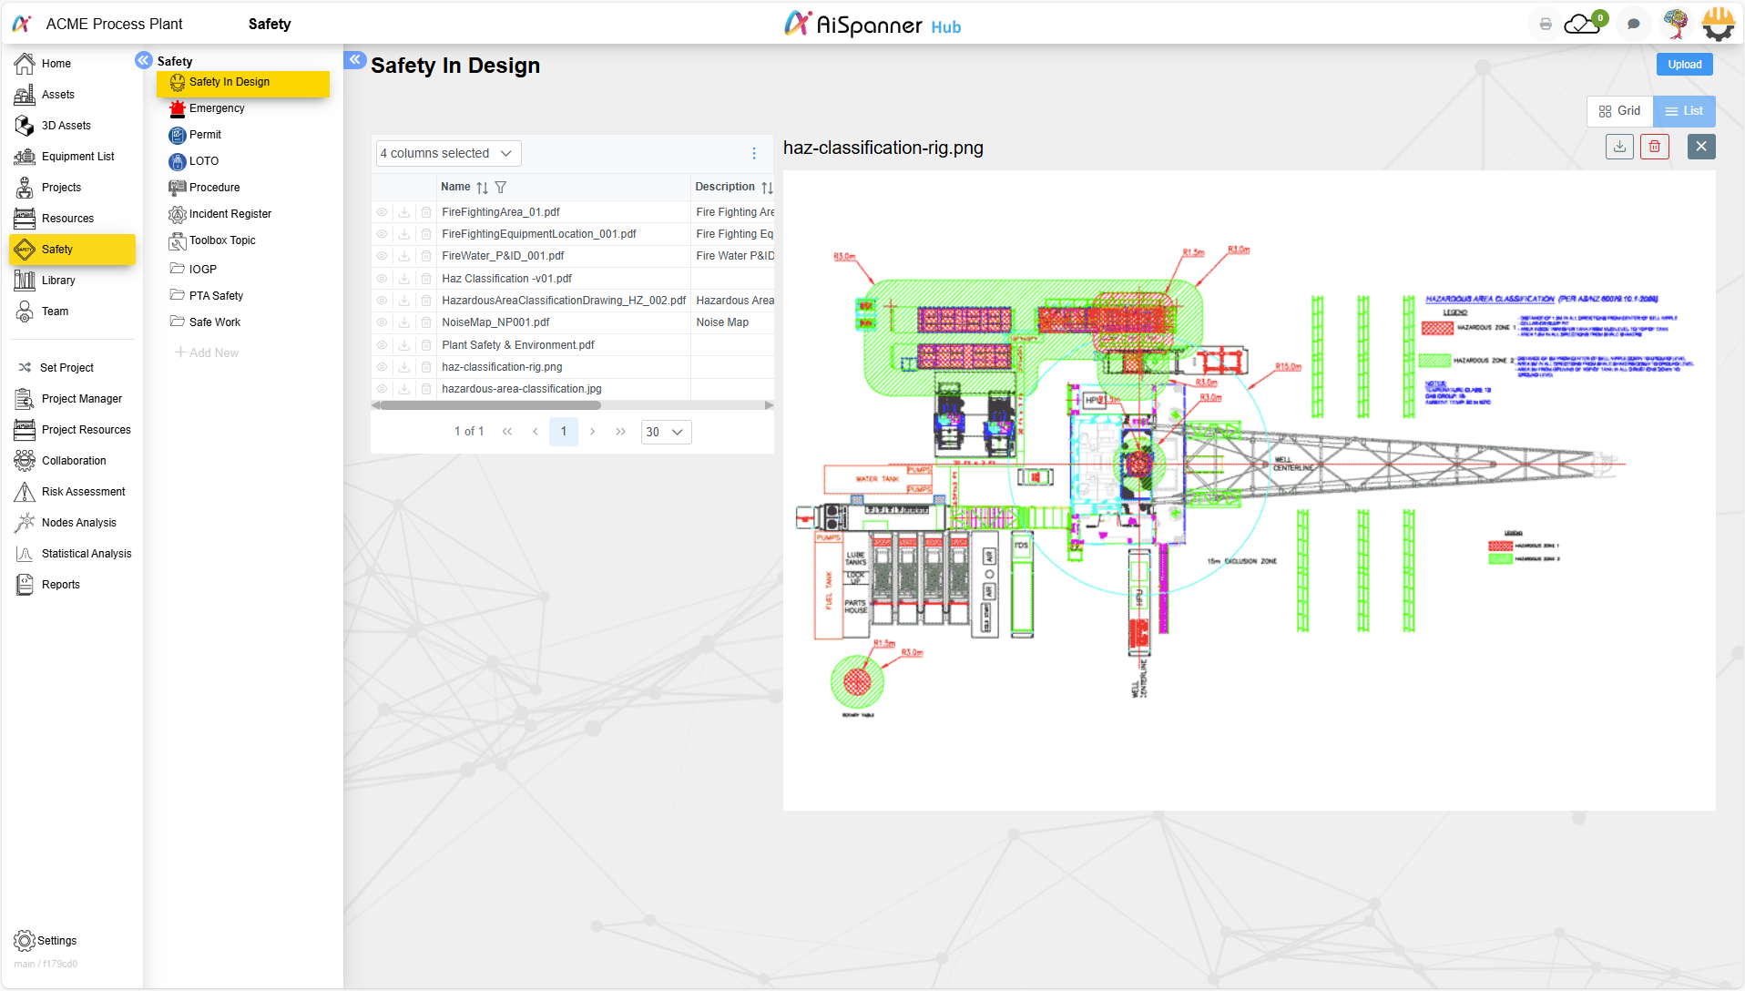This screenshot has width=1745, height=991.
Task: Sort the table by Name column
Action: 482,188
